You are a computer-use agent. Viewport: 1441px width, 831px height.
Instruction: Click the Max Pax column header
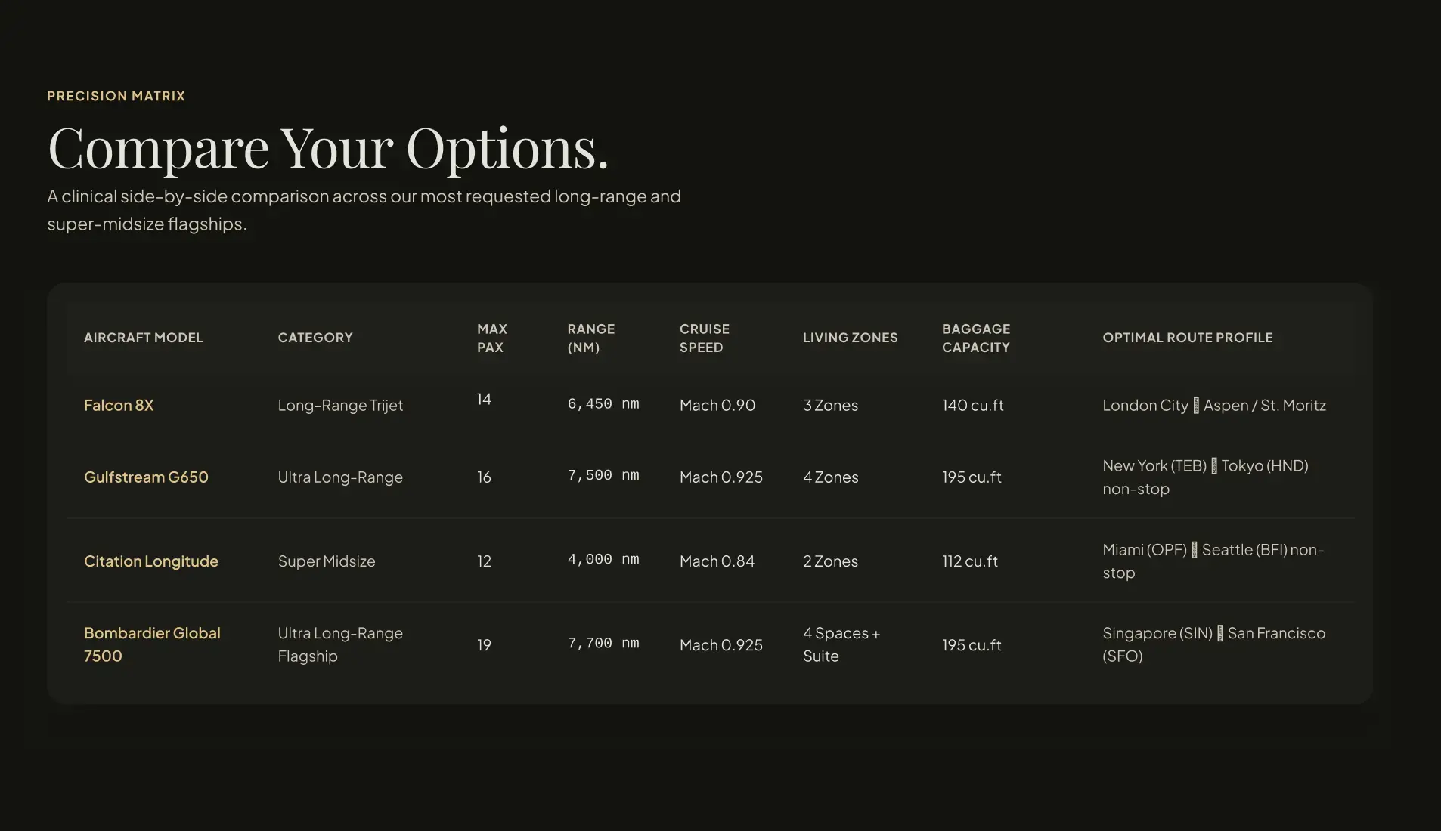point(492,338)
